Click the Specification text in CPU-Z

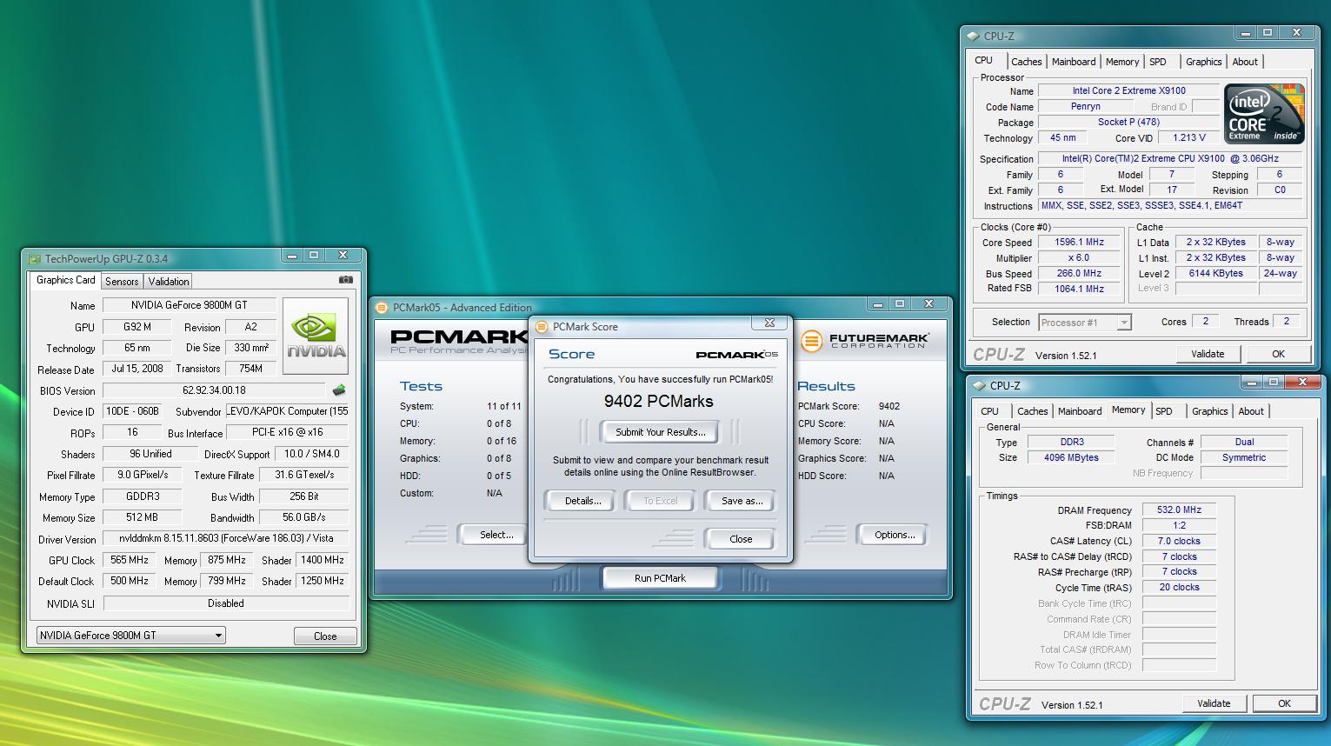[x=1170, y=159]
